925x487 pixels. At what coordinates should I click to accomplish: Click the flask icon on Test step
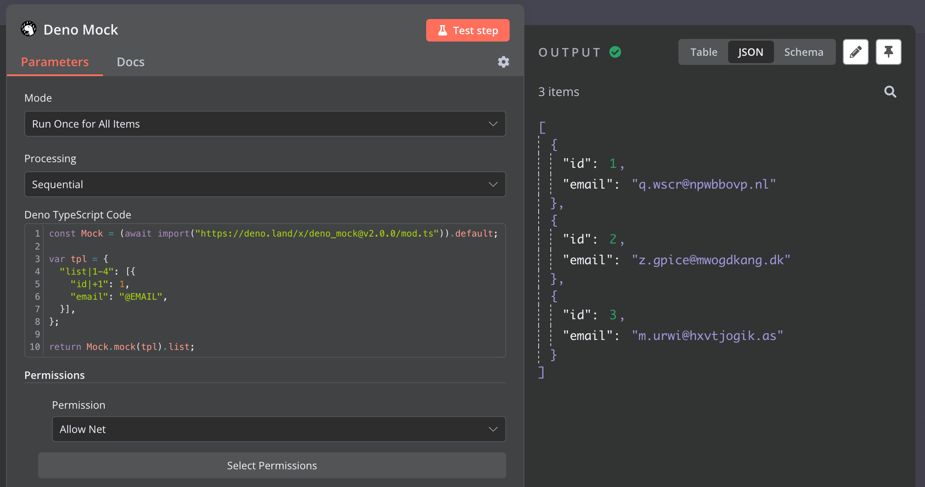click(442, 30)
